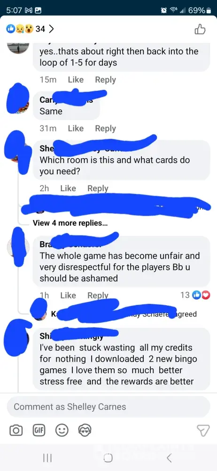Tap the Android home button
The image size is (217, 471).
108,458
